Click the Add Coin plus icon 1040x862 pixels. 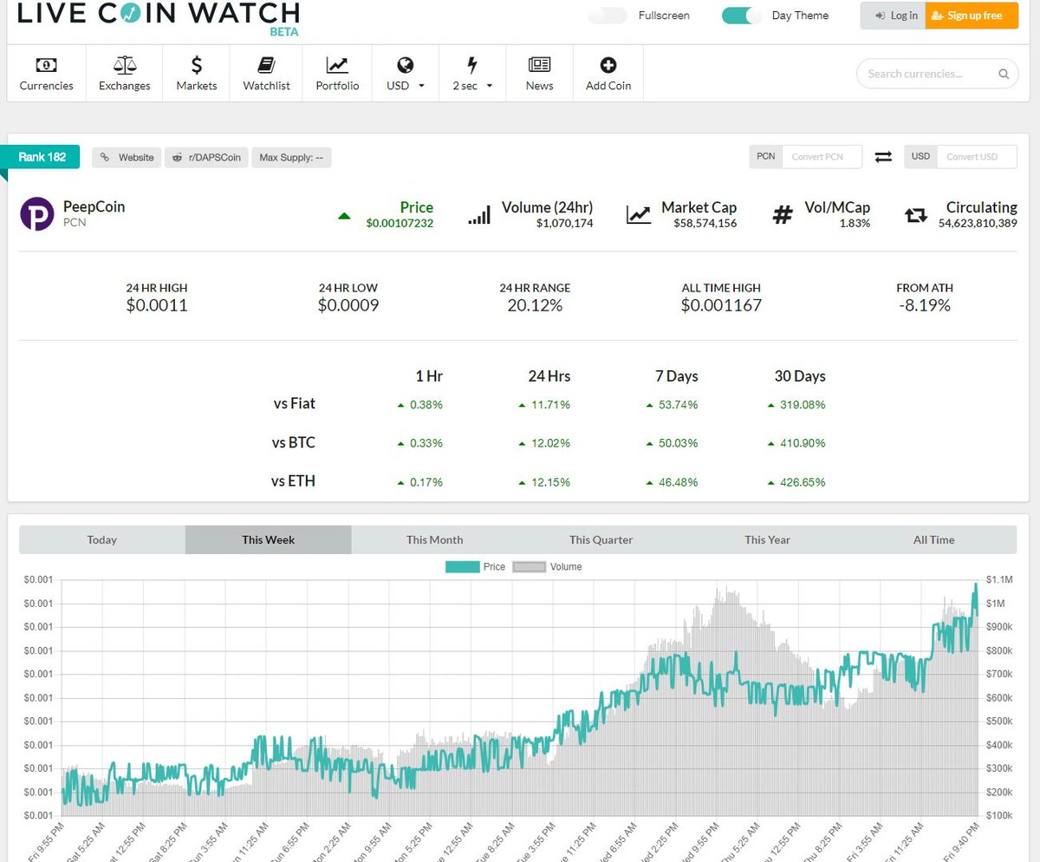coord(608,65)
